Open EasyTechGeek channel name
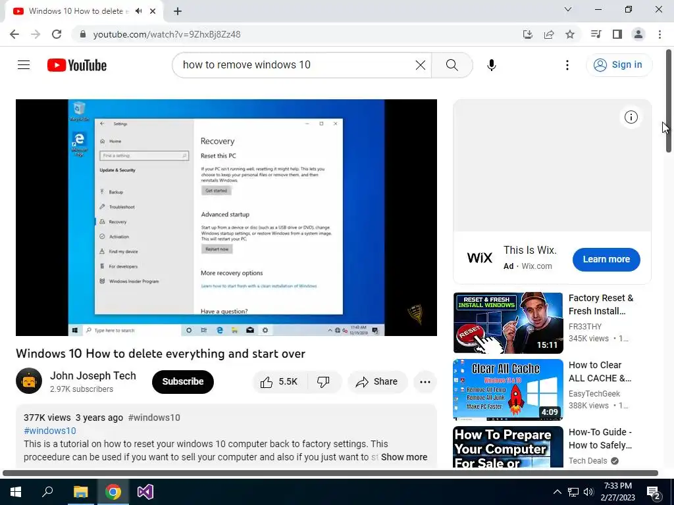Image resolution: width=674 pixels, height=505 pixels. coord(594,393)
